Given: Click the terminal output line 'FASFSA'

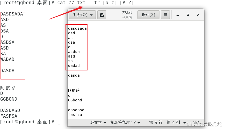Looking at the screenshot, I should coord(9,116).
